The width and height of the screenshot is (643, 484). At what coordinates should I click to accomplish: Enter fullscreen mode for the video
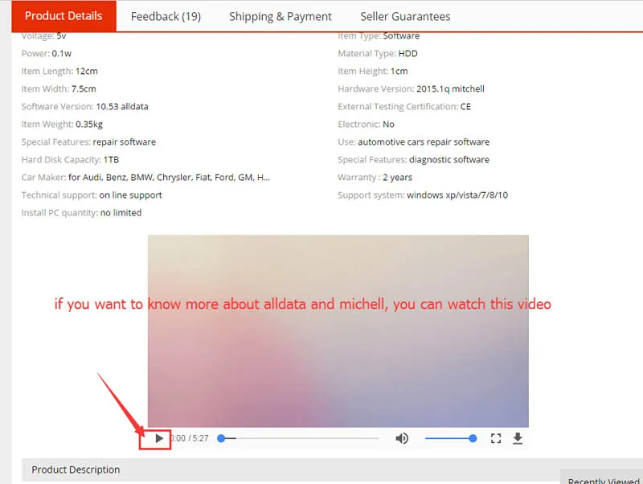(496, 438)
